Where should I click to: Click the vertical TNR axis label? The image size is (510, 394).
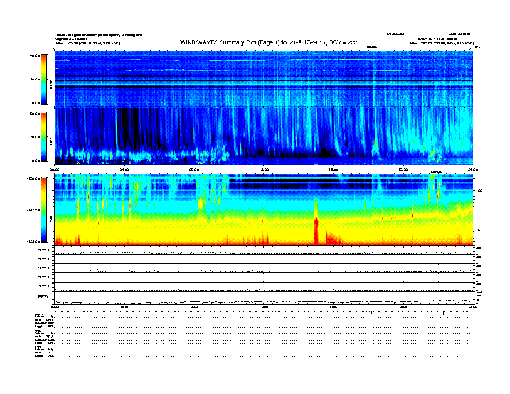pyautogui.click(x=51, y=220)
